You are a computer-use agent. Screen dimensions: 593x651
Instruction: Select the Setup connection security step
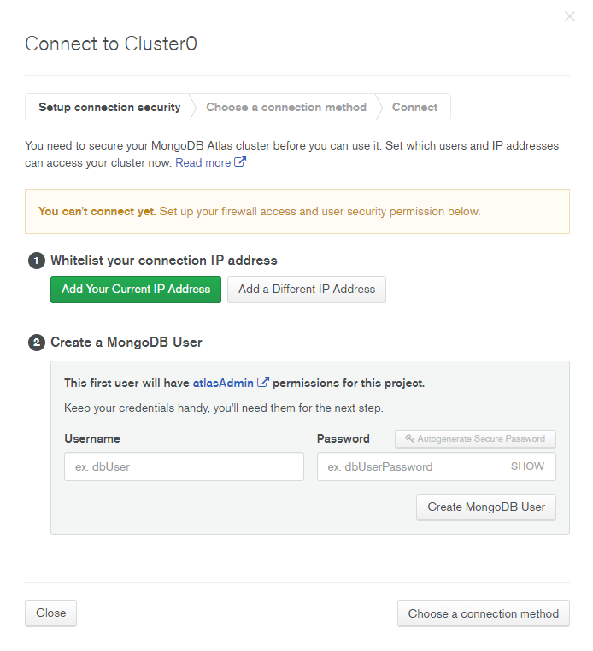point(109,108)
